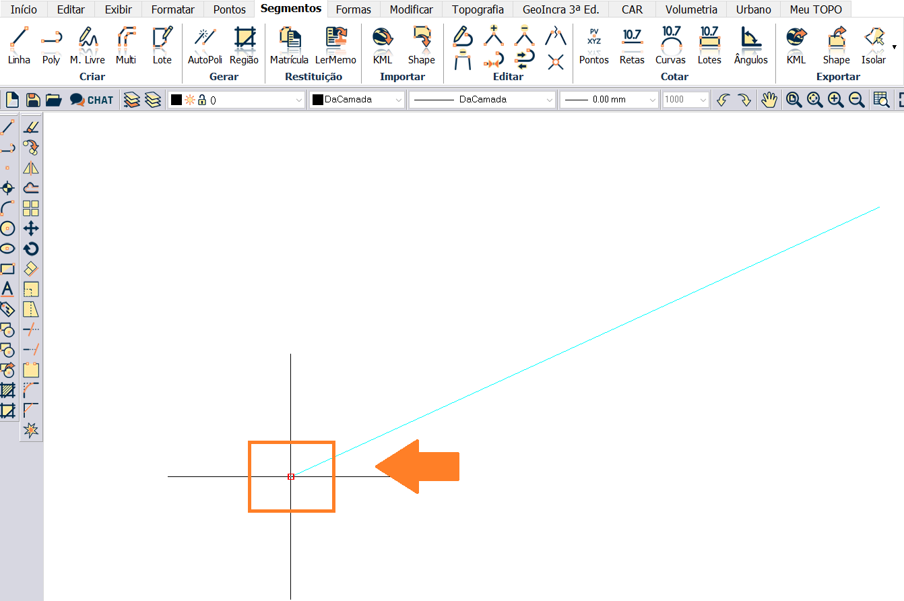Screen dimensions: 904x601
Task: Select the Linha line creation tool
Action: pos(19,45)
